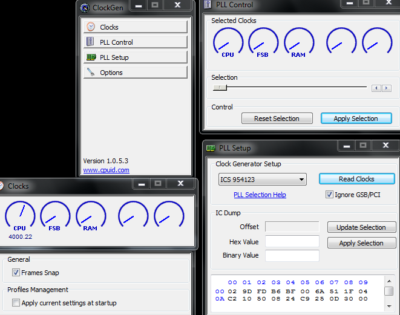400x315 pixels.
Task: Click the FSB gauge in PLL Control
Action: (x=263, y=43)
